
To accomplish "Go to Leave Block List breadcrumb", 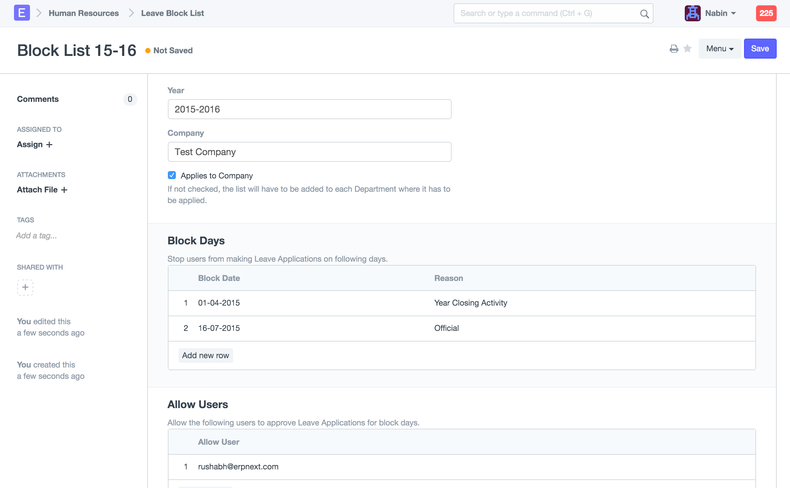I will [173, 13].
